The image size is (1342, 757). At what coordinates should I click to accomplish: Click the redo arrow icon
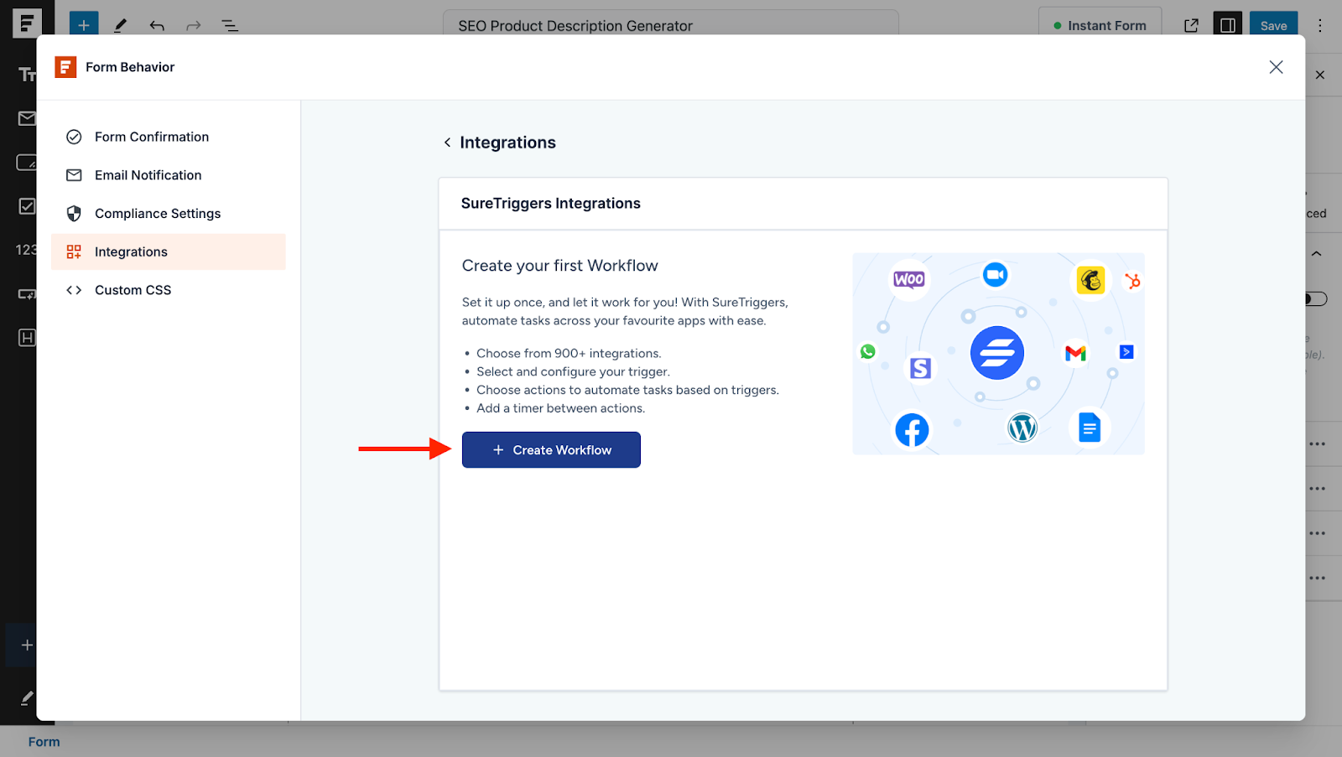coord(193,25)
